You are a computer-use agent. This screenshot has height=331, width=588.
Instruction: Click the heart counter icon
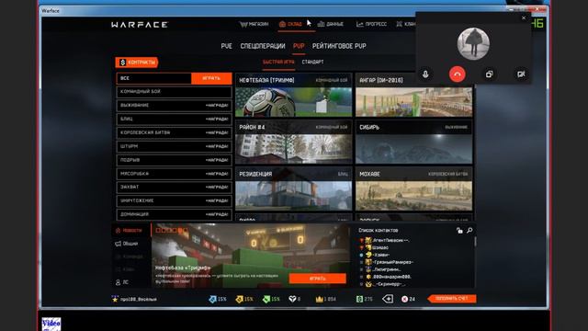point(292,299)
